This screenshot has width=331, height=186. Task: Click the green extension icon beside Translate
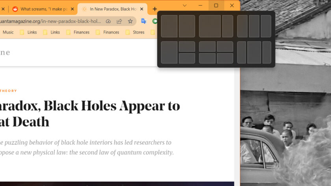155,21
